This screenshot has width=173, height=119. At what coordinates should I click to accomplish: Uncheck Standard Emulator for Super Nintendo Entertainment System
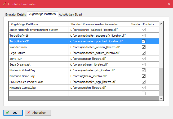tap(144, 29)
